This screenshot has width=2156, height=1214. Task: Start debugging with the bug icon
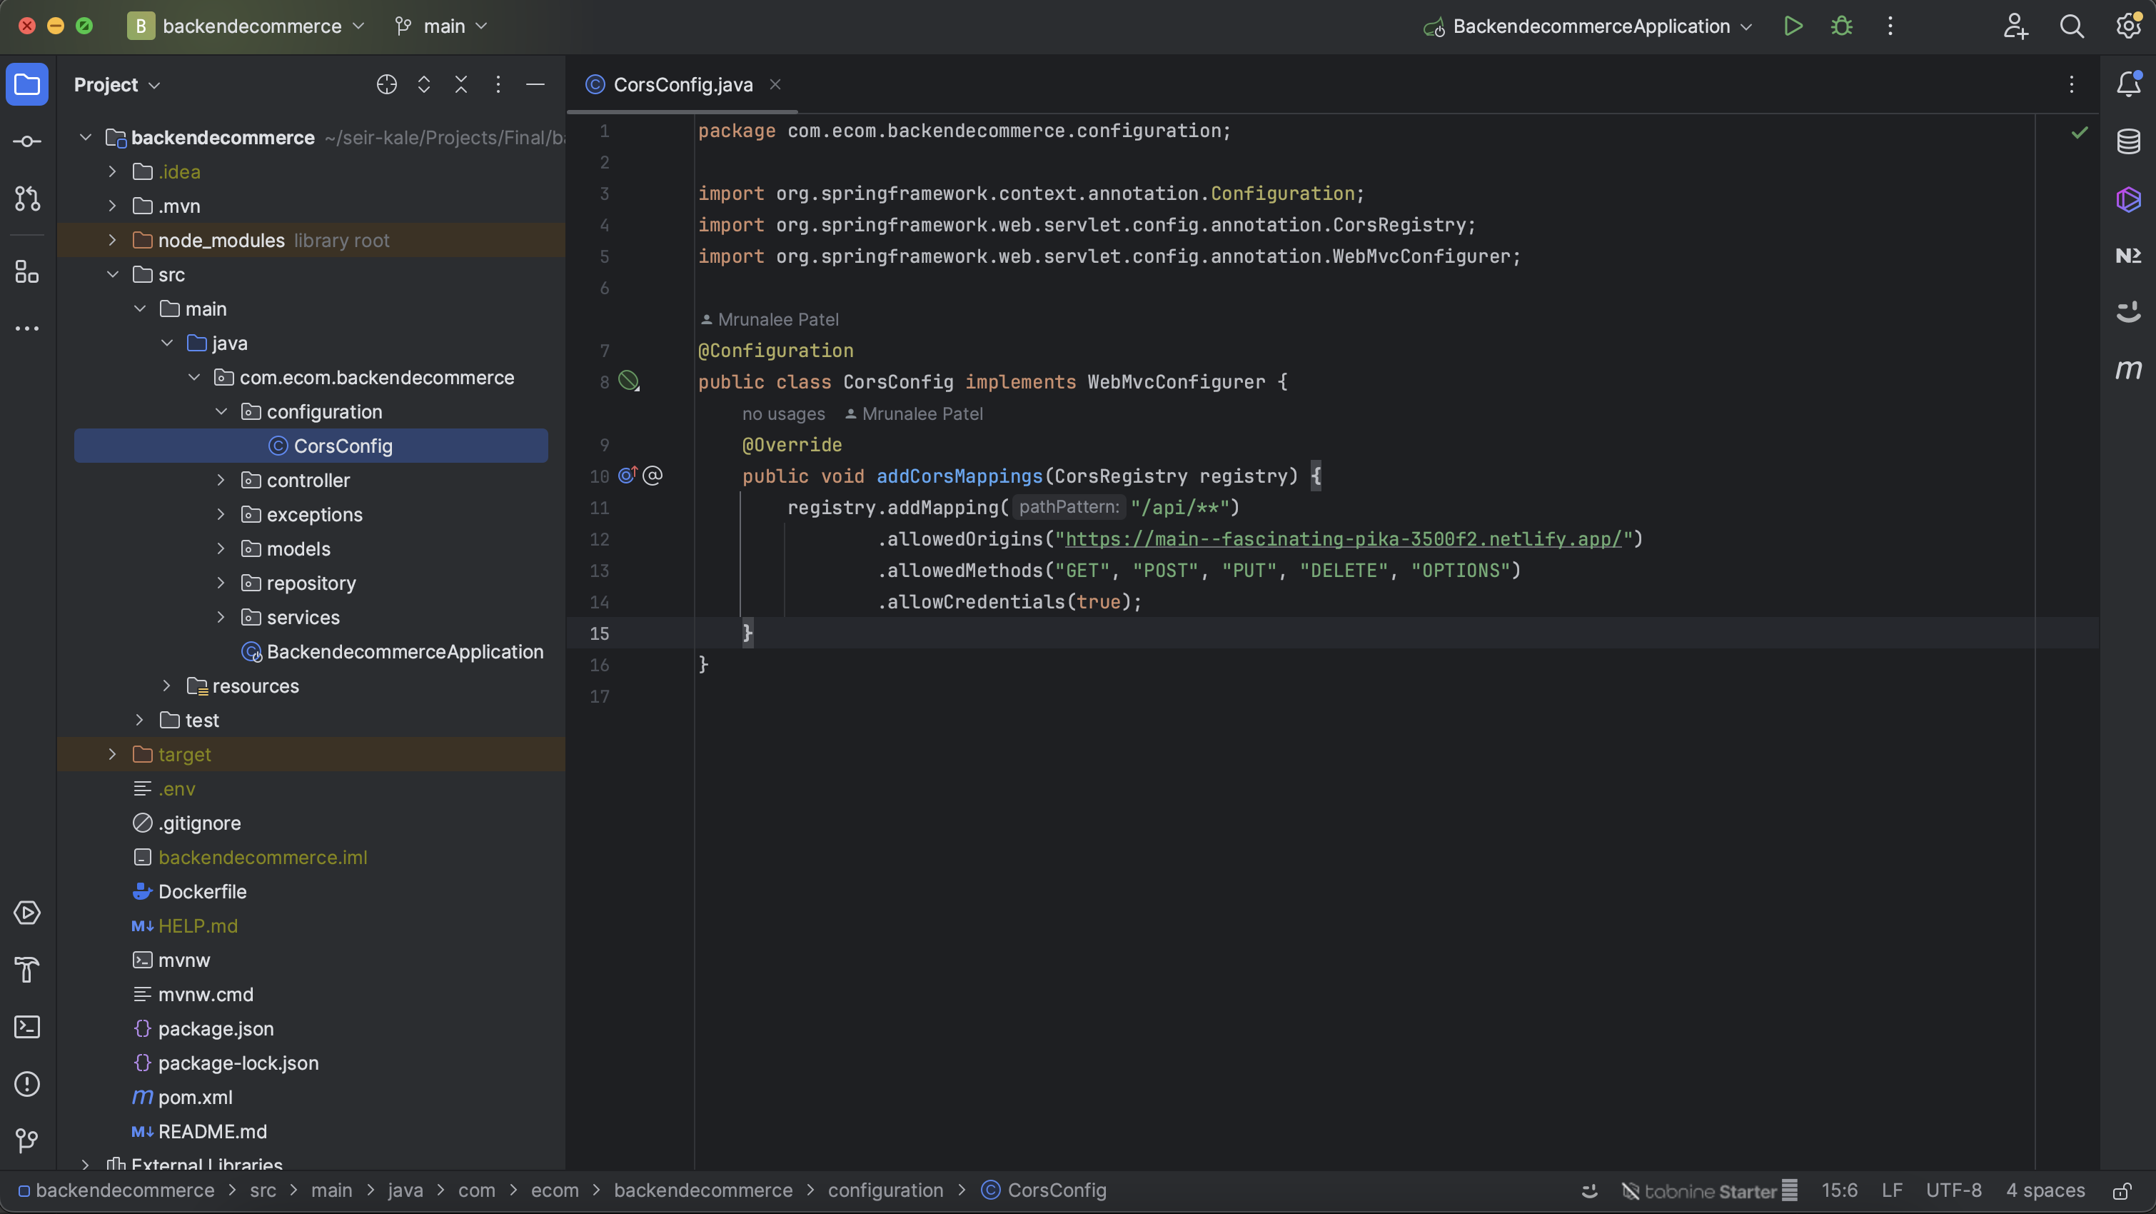point(1841,26)
